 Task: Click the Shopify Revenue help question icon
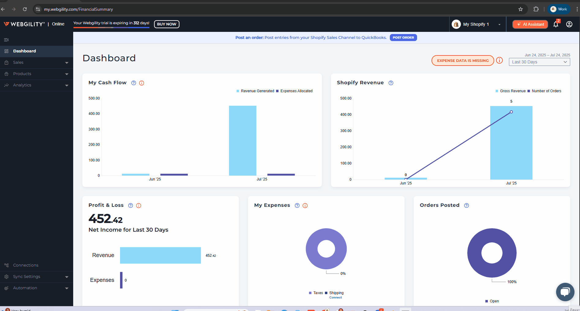[391, 83]
